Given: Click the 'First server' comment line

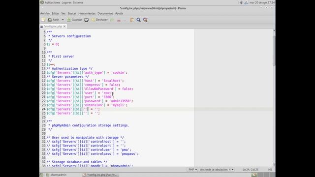Looking at the screenshot, I should (63, 57).
